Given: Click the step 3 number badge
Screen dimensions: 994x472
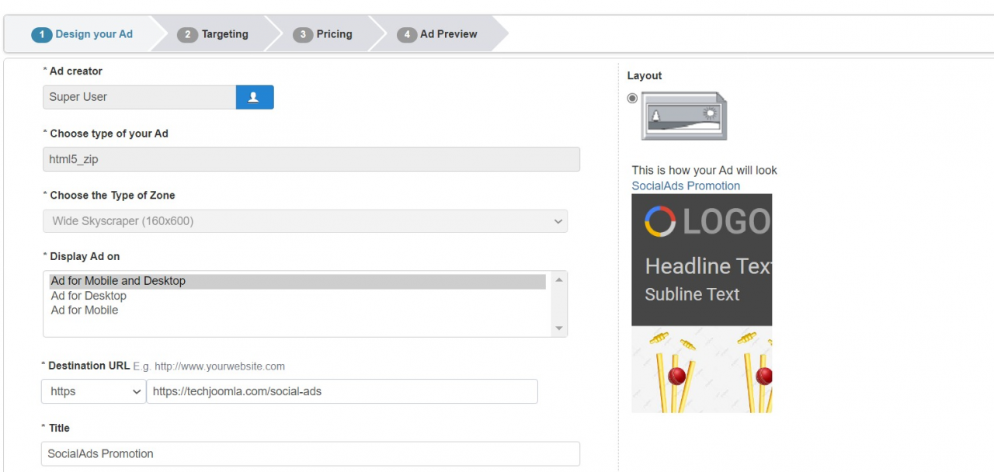Looking at the screenshot, I should (303, 35).
